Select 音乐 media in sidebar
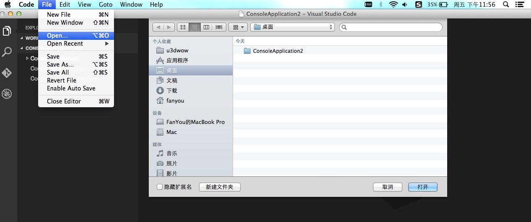The image size is (531, 222). coord(191,153)
